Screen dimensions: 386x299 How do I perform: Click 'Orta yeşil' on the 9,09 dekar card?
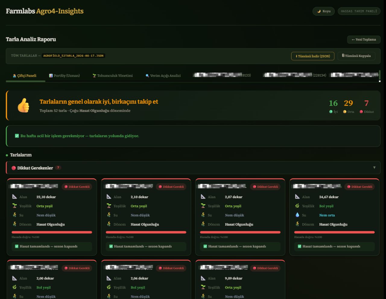pyautogui.click(x=233, y=288)
